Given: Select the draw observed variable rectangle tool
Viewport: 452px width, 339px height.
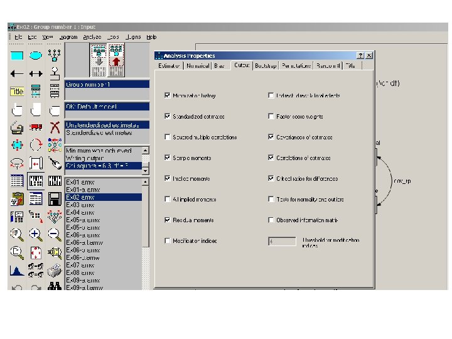Looking at the screenshot, I should point(17,55).
